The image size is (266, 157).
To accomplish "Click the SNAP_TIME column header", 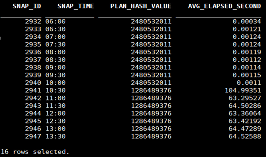I will click(75, 6).
